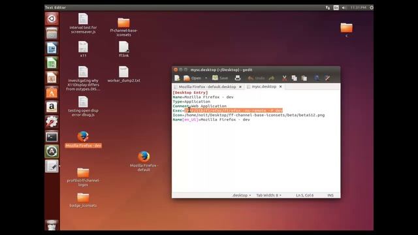
Task: Cut selection with the scissors icon
Action: [285, 78]
